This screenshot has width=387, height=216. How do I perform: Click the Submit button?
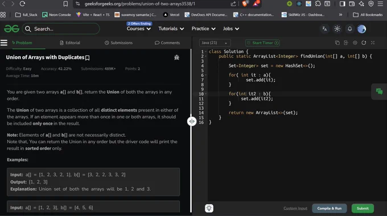click(x=363, y=209)
